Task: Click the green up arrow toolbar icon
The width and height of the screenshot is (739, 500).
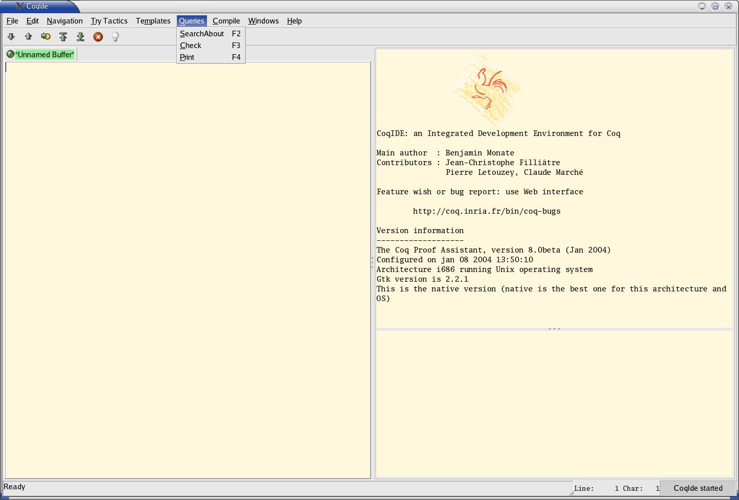Action: pos(28,37)
